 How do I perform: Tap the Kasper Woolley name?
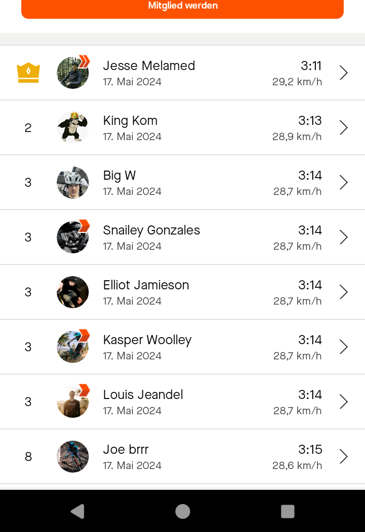click(x=147, y=340)
